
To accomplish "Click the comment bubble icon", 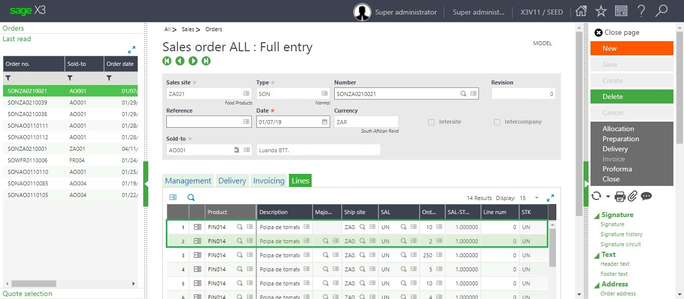I will (x=646, y=196).
